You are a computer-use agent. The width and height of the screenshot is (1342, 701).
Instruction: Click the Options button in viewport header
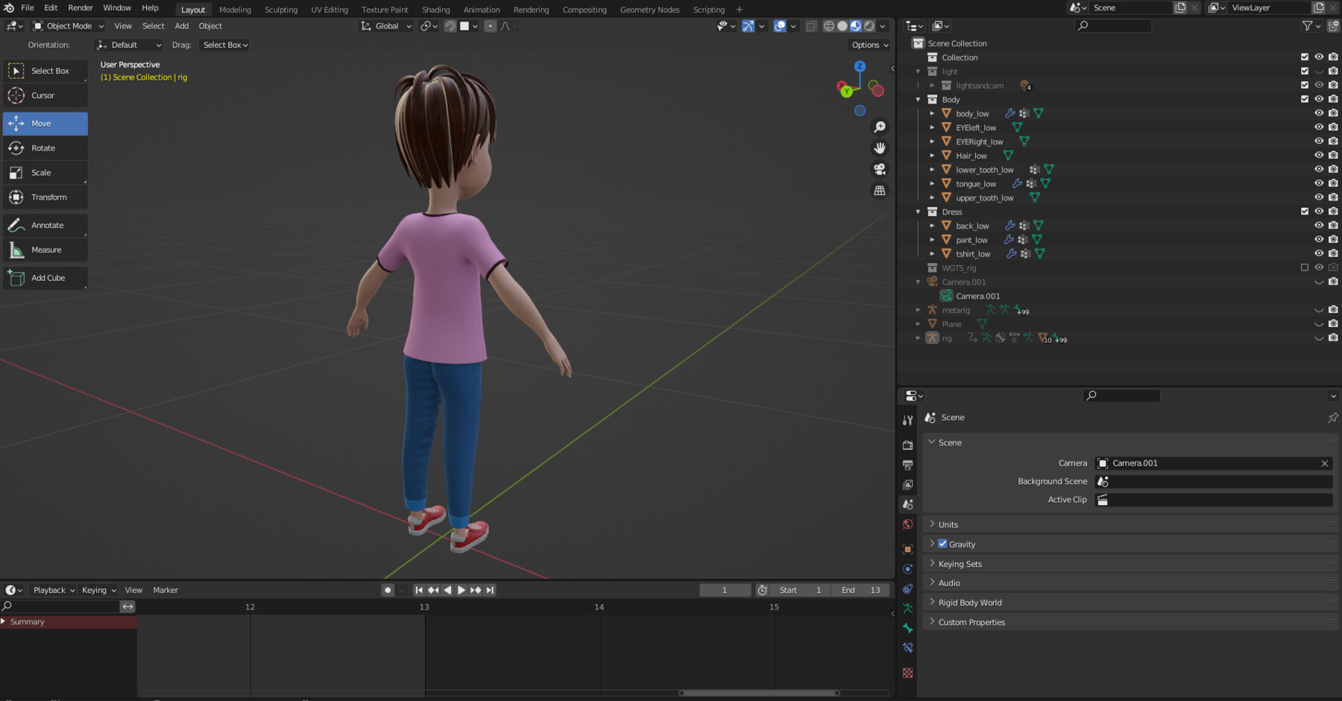point(867,45)
